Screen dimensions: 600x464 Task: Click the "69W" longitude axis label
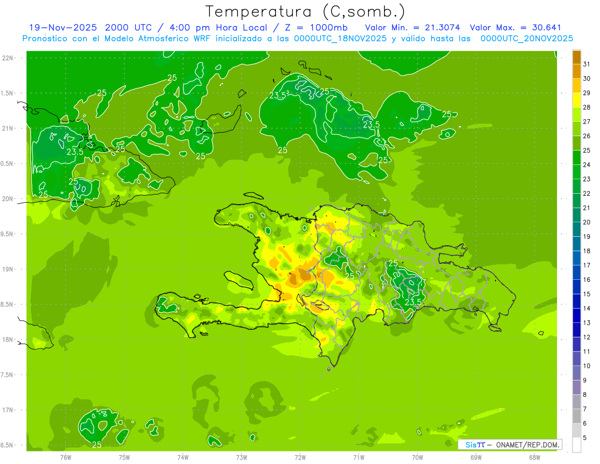[x=476, y=457]
